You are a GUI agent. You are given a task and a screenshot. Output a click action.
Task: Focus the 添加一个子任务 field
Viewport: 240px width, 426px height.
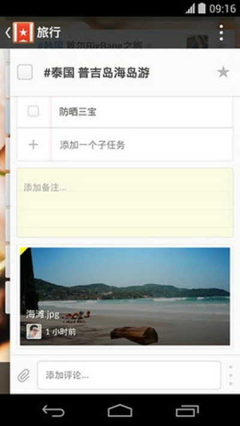click(142, 144)
